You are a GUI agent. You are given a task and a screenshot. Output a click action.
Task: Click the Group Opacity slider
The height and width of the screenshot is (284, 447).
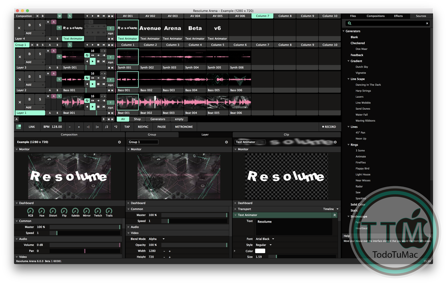coord(194,245)
